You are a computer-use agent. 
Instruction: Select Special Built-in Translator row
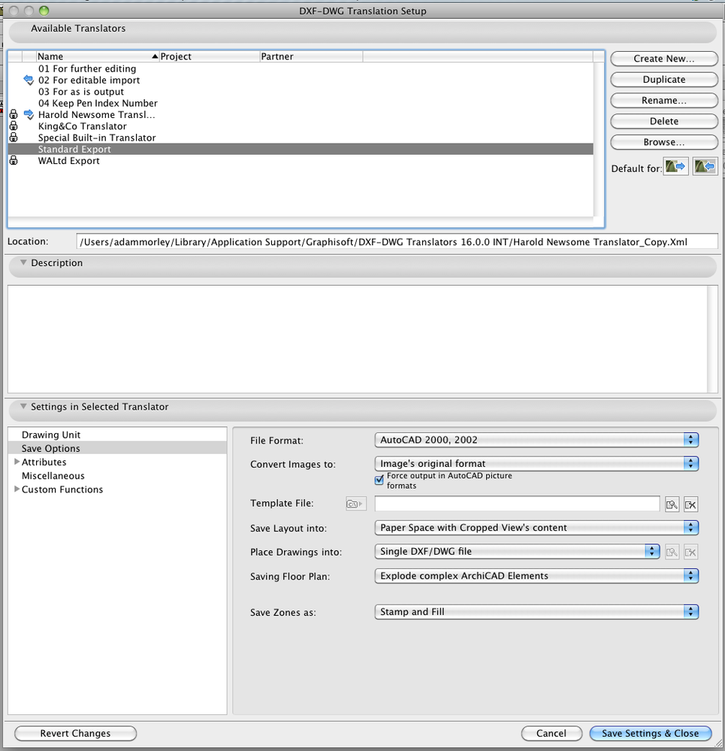point(301,138)
